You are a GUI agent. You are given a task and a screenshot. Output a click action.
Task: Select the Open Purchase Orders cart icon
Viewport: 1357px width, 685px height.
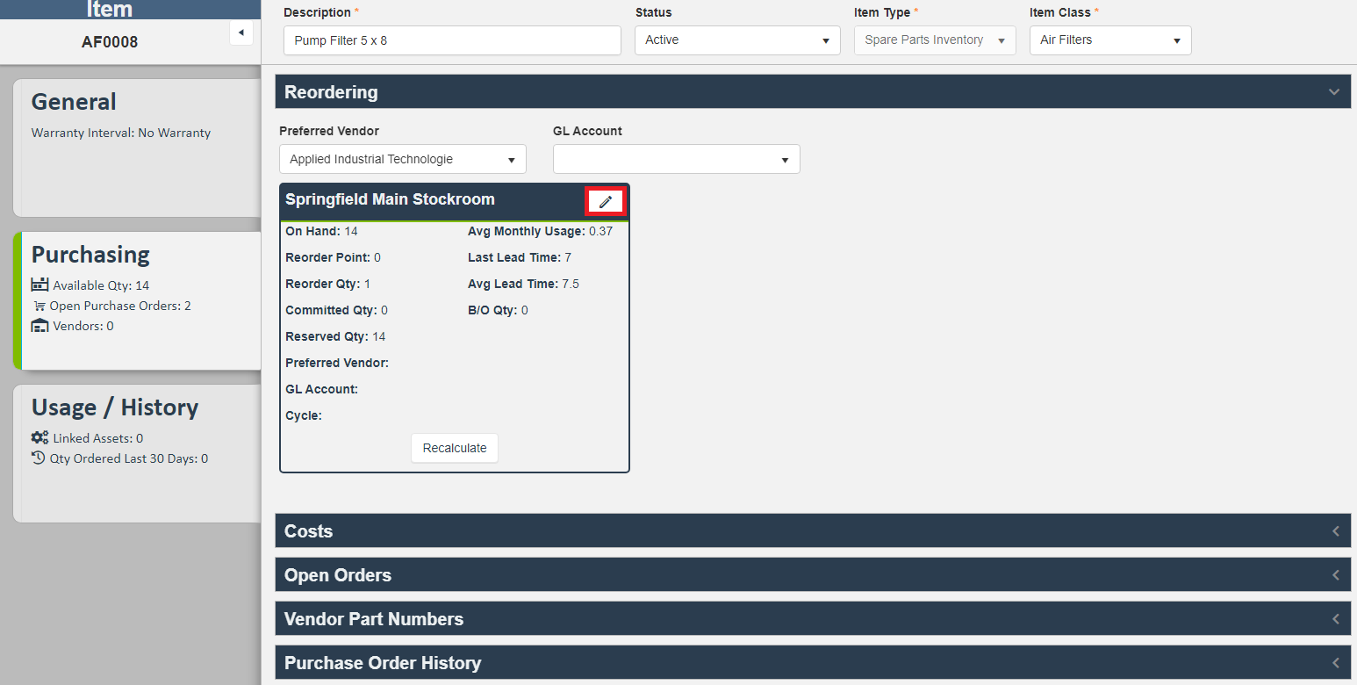[x=39, y=306]
